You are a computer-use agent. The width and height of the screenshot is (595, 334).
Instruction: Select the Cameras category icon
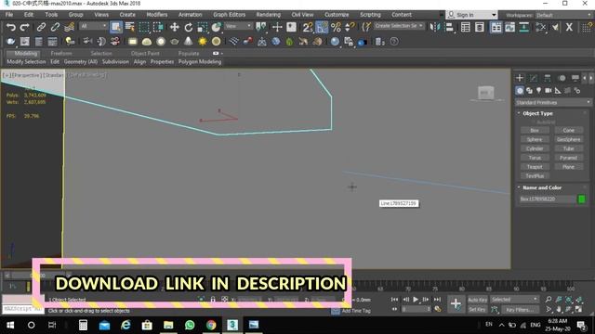coord(548,91)
